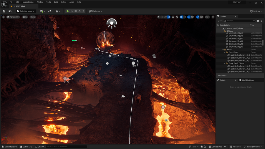Image resolution: width=265 pixels, height=149 pixels.
Task: Open the Content Drawer
Action: [x=9, y=147]
